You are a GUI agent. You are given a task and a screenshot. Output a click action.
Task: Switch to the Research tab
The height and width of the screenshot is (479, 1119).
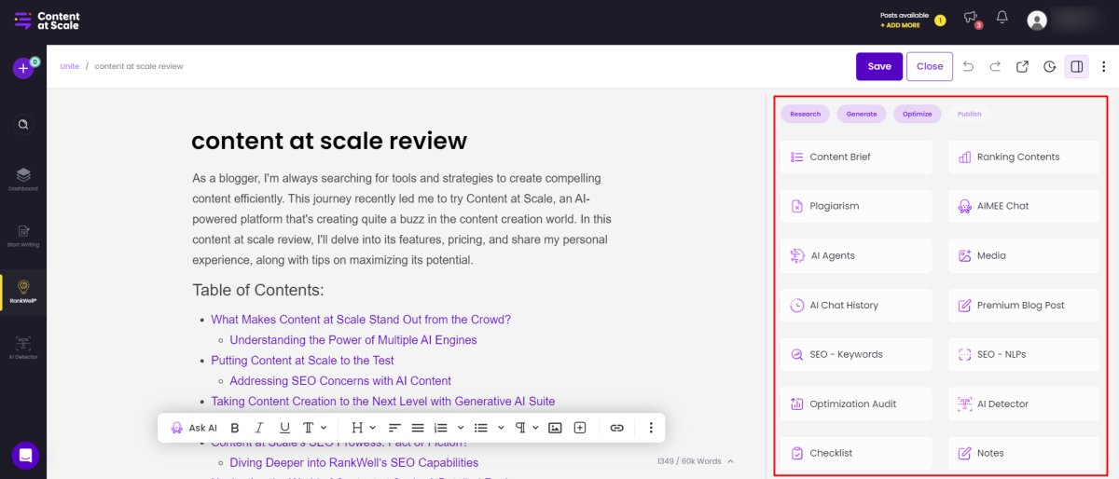tap(806, 114)
